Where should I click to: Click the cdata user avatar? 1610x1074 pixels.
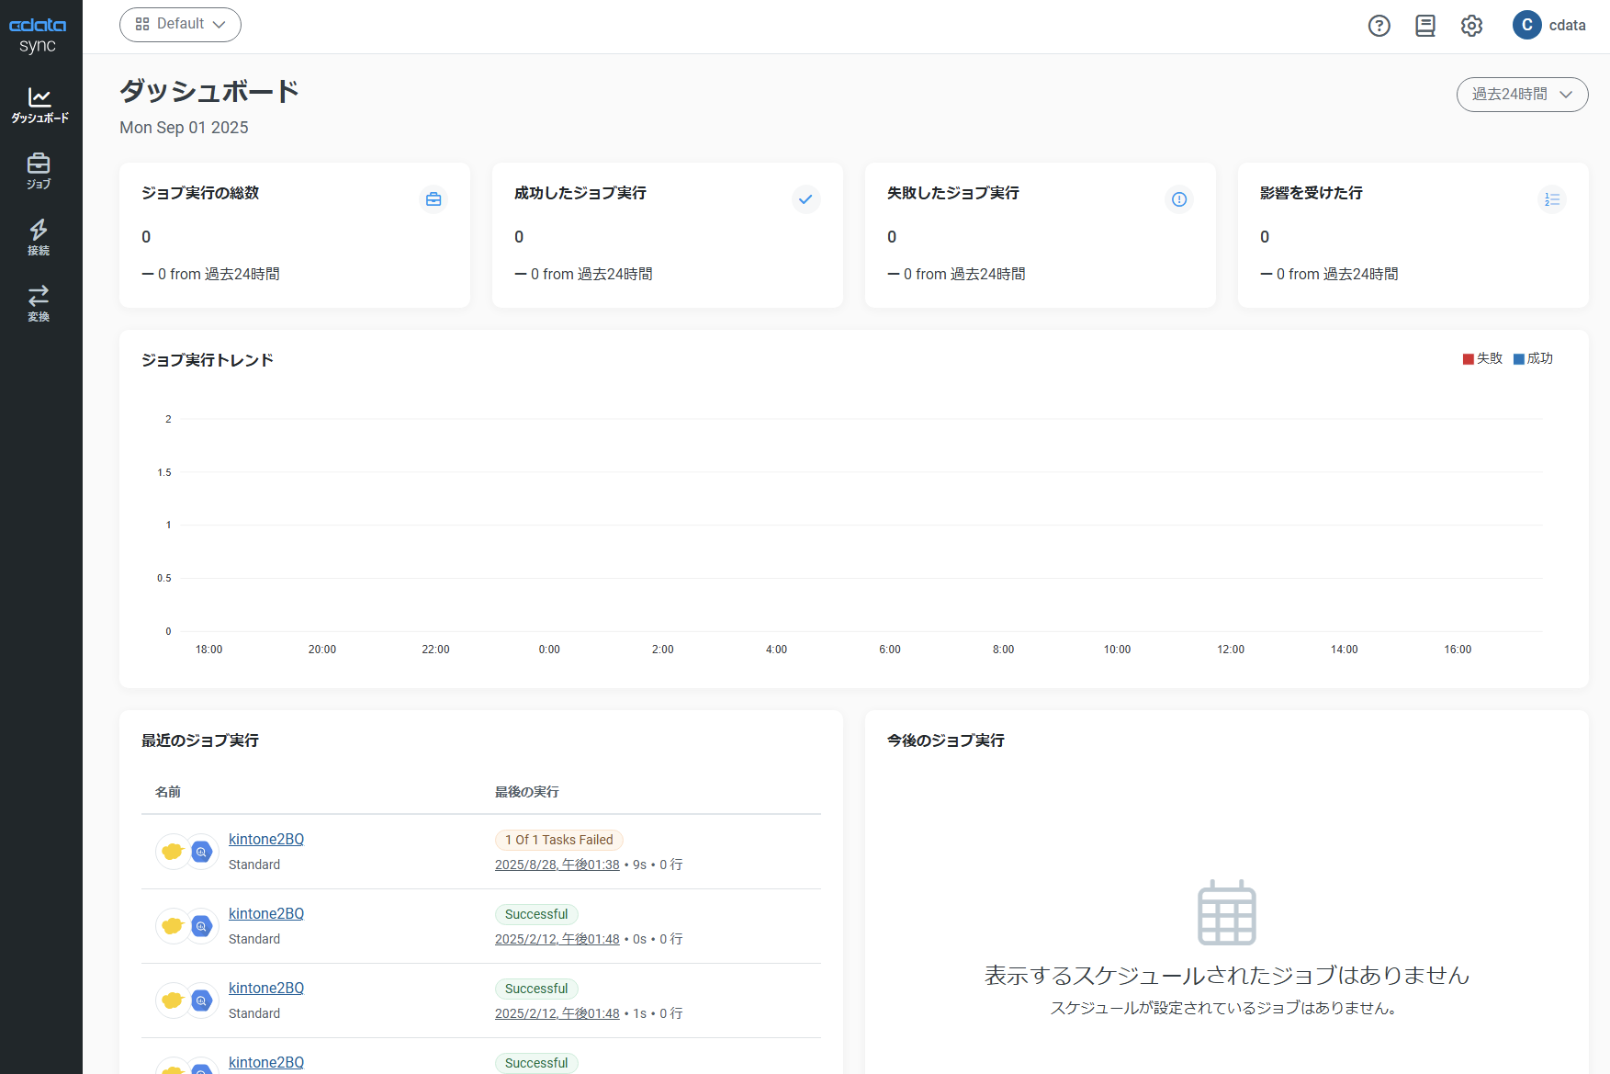[1526, 26]
